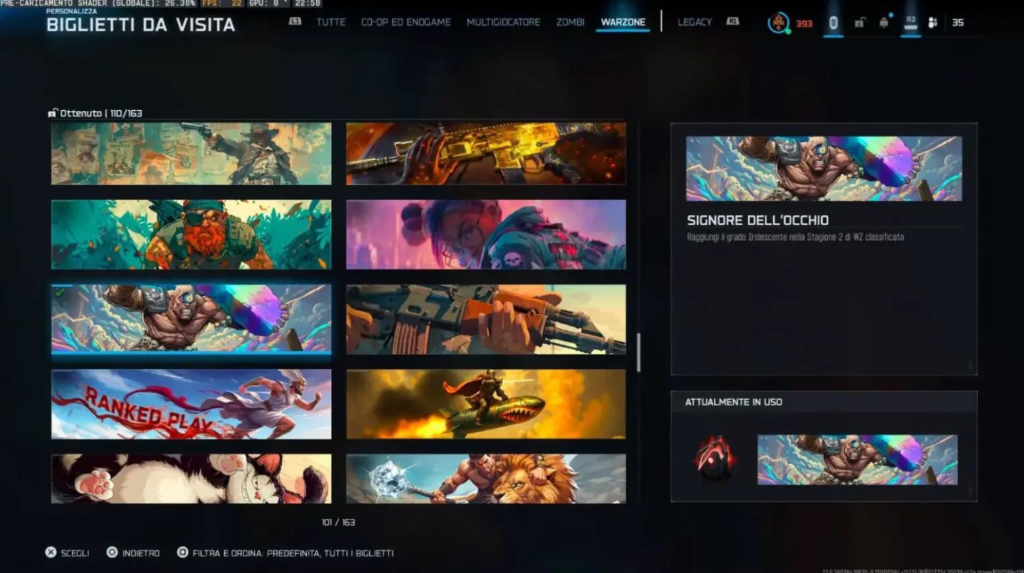Click the L1 previous-tab bumper icon
The width and height of the screenshot is (1024, 573).
[295, 21]
